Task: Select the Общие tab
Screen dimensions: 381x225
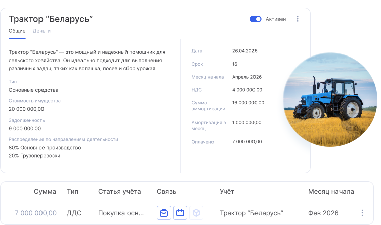Action: pyautogui.click(x=17, y=31)
